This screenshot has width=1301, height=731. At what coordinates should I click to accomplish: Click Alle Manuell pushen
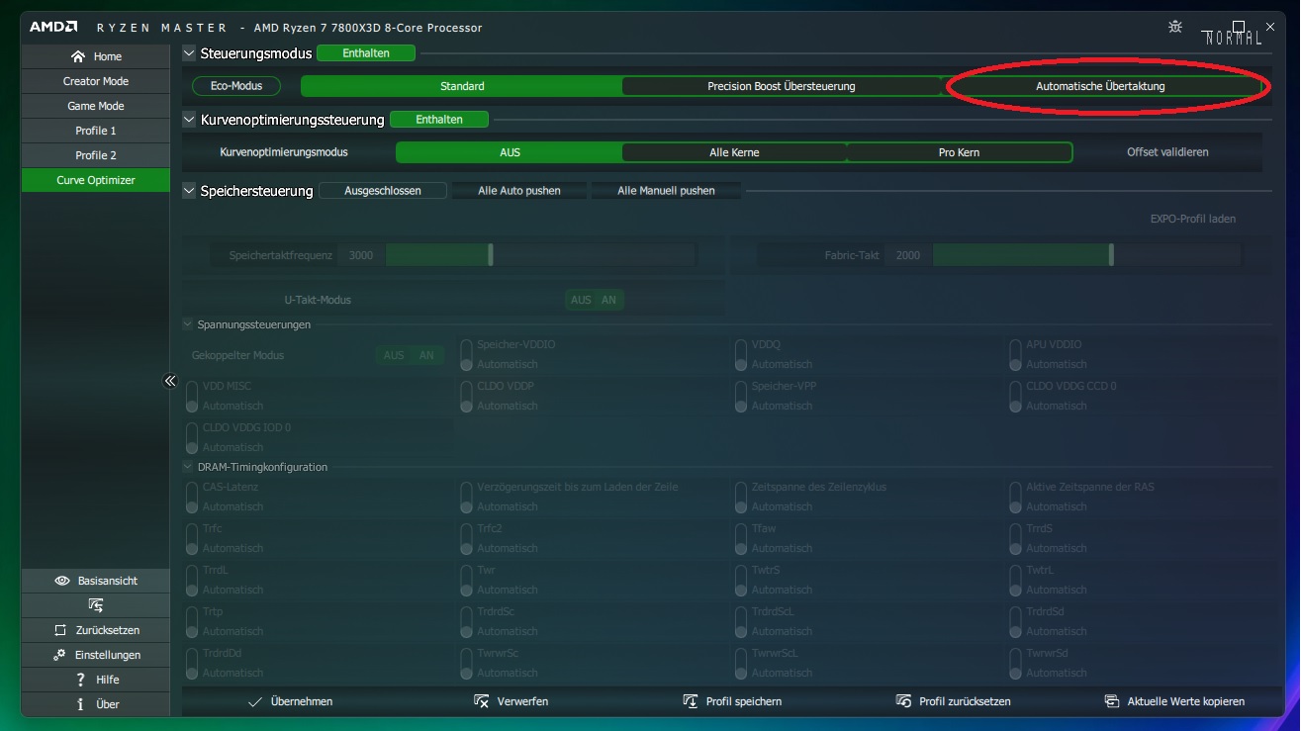point(666,191)
